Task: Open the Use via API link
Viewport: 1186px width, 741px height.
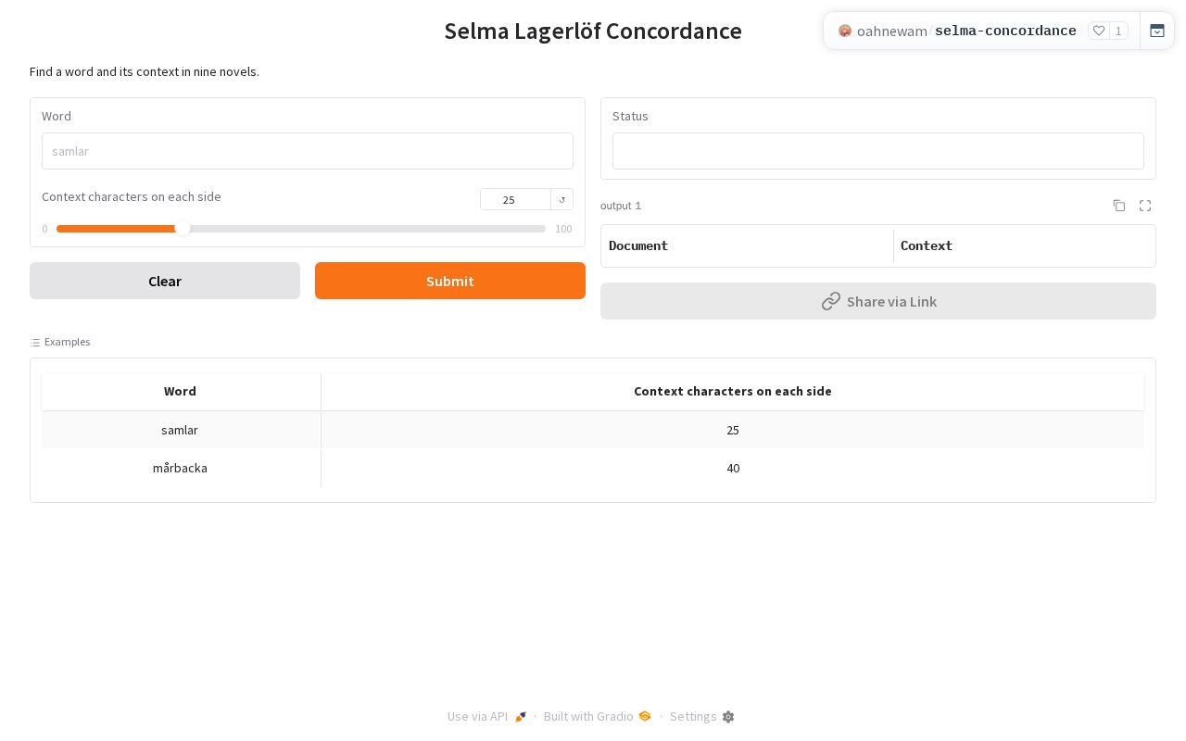Action: [487, 717]
